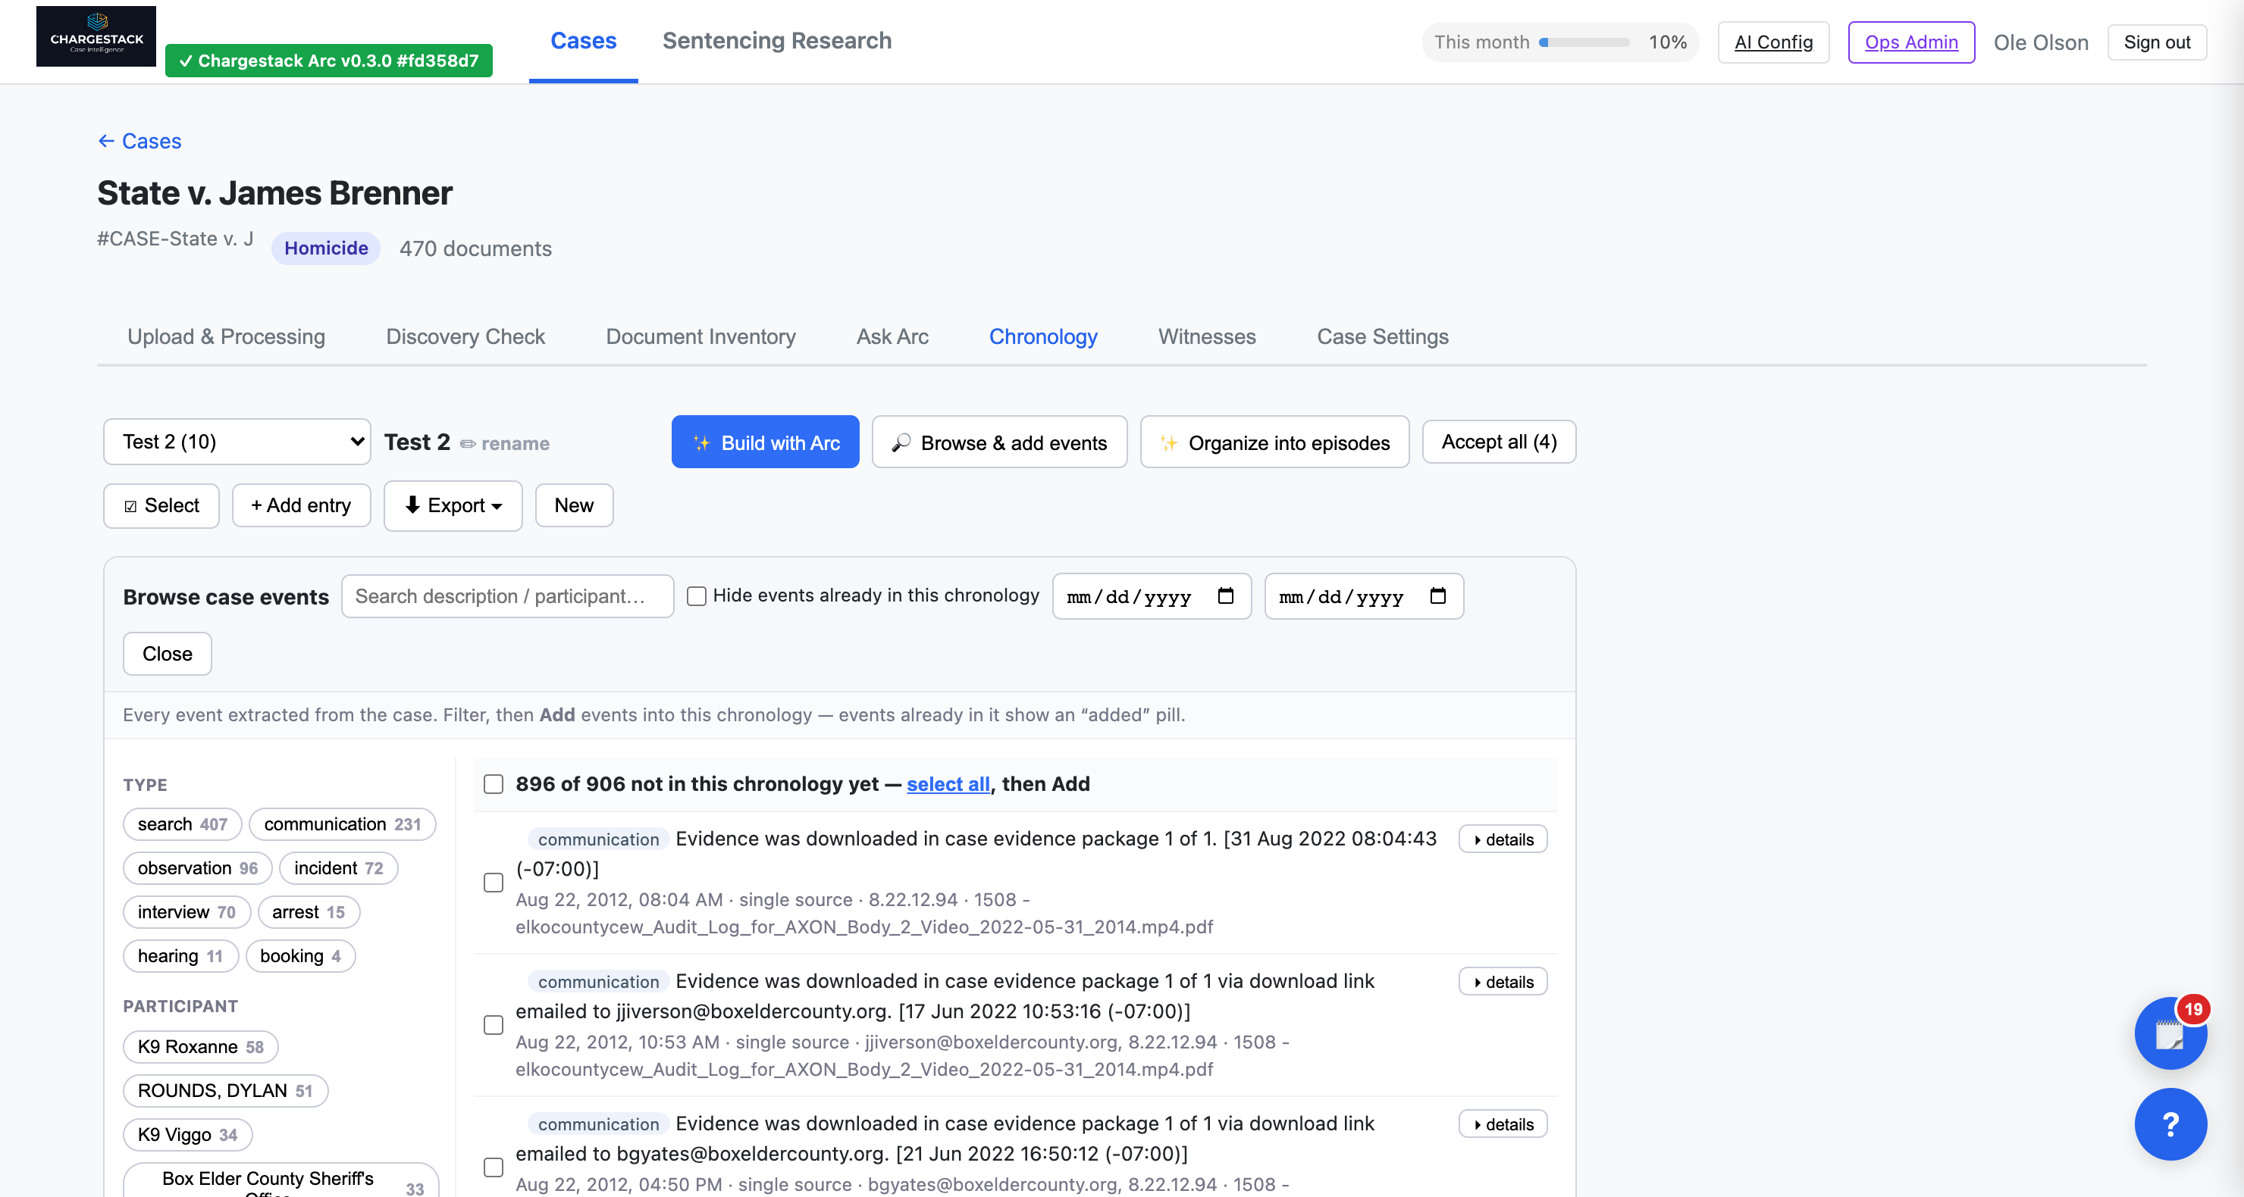Check event emailed to jjiverson@boxeldercounty.org
The width and height of the screenshot is (2244, 1197).
pyautogui.click(x=493, y=1026)
